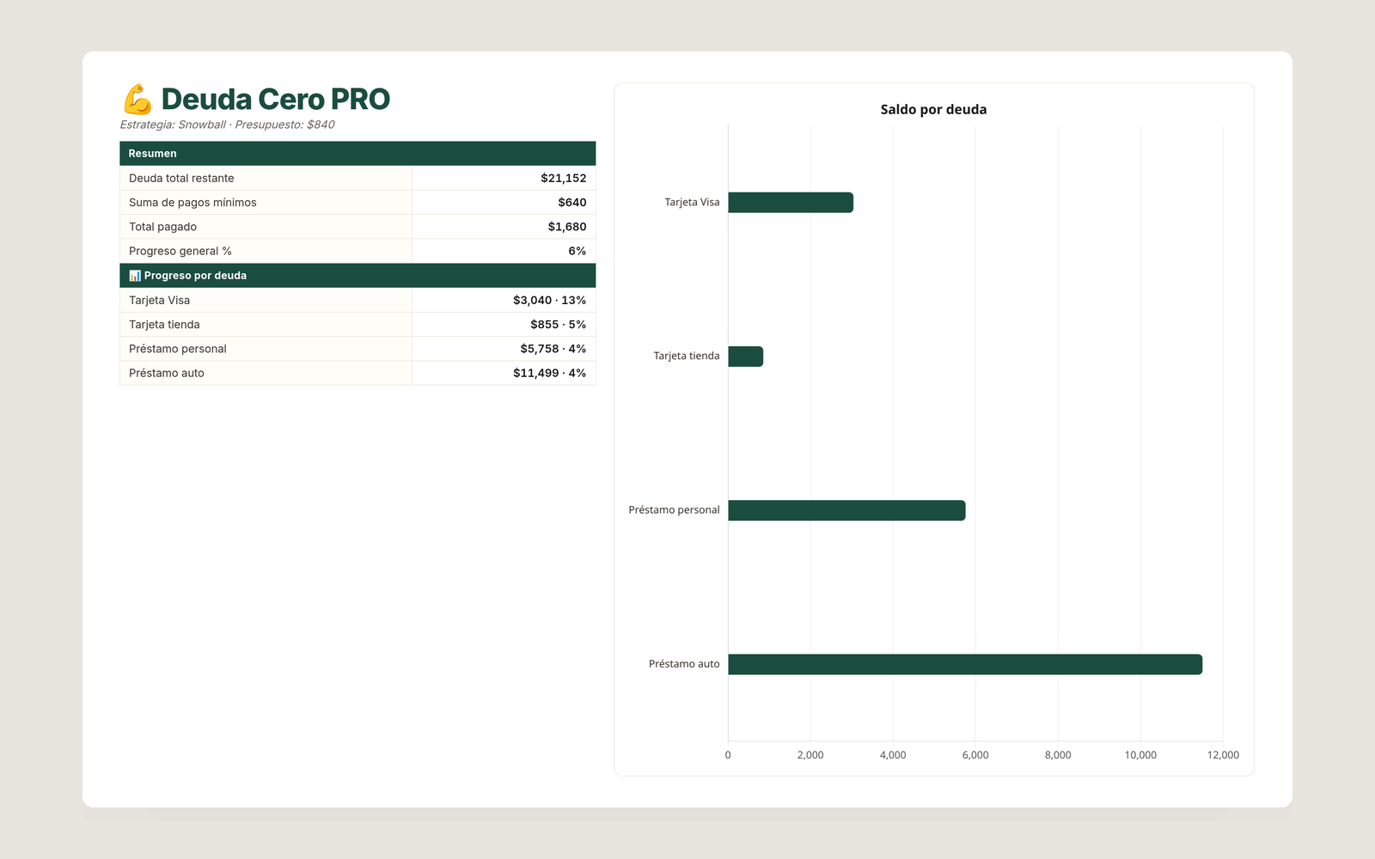
Task: Click the 6,000 tick on x-axis
Action: (x=975, y=755)
